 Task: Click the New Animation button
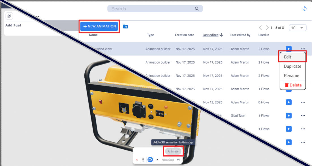99,26
